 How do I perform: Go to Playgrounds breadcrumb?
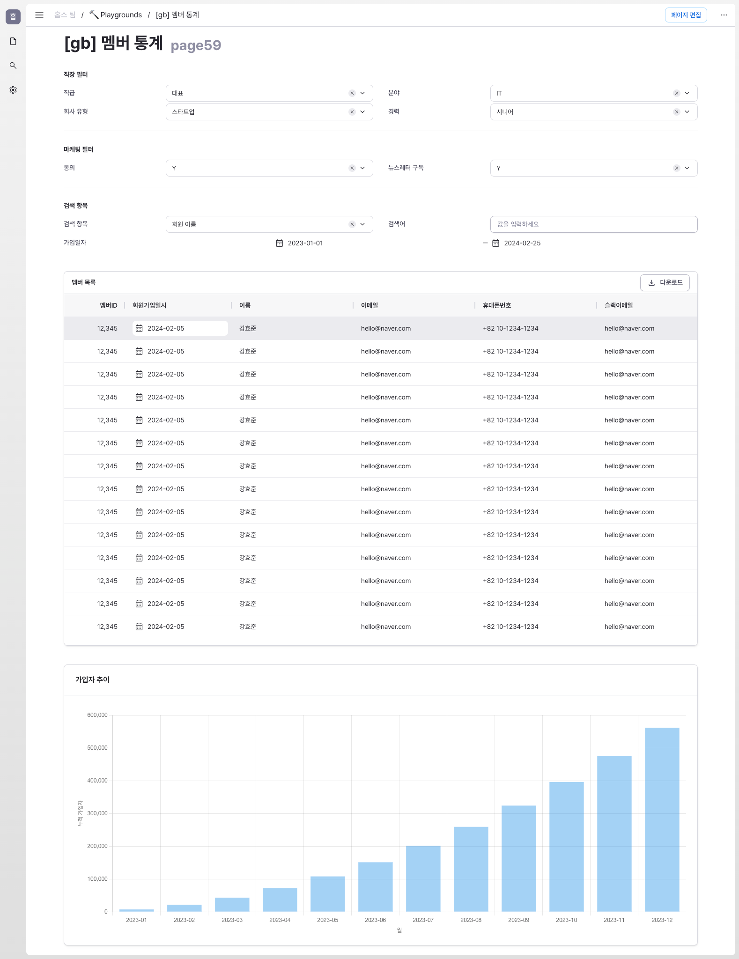click(x=116, y=15)
